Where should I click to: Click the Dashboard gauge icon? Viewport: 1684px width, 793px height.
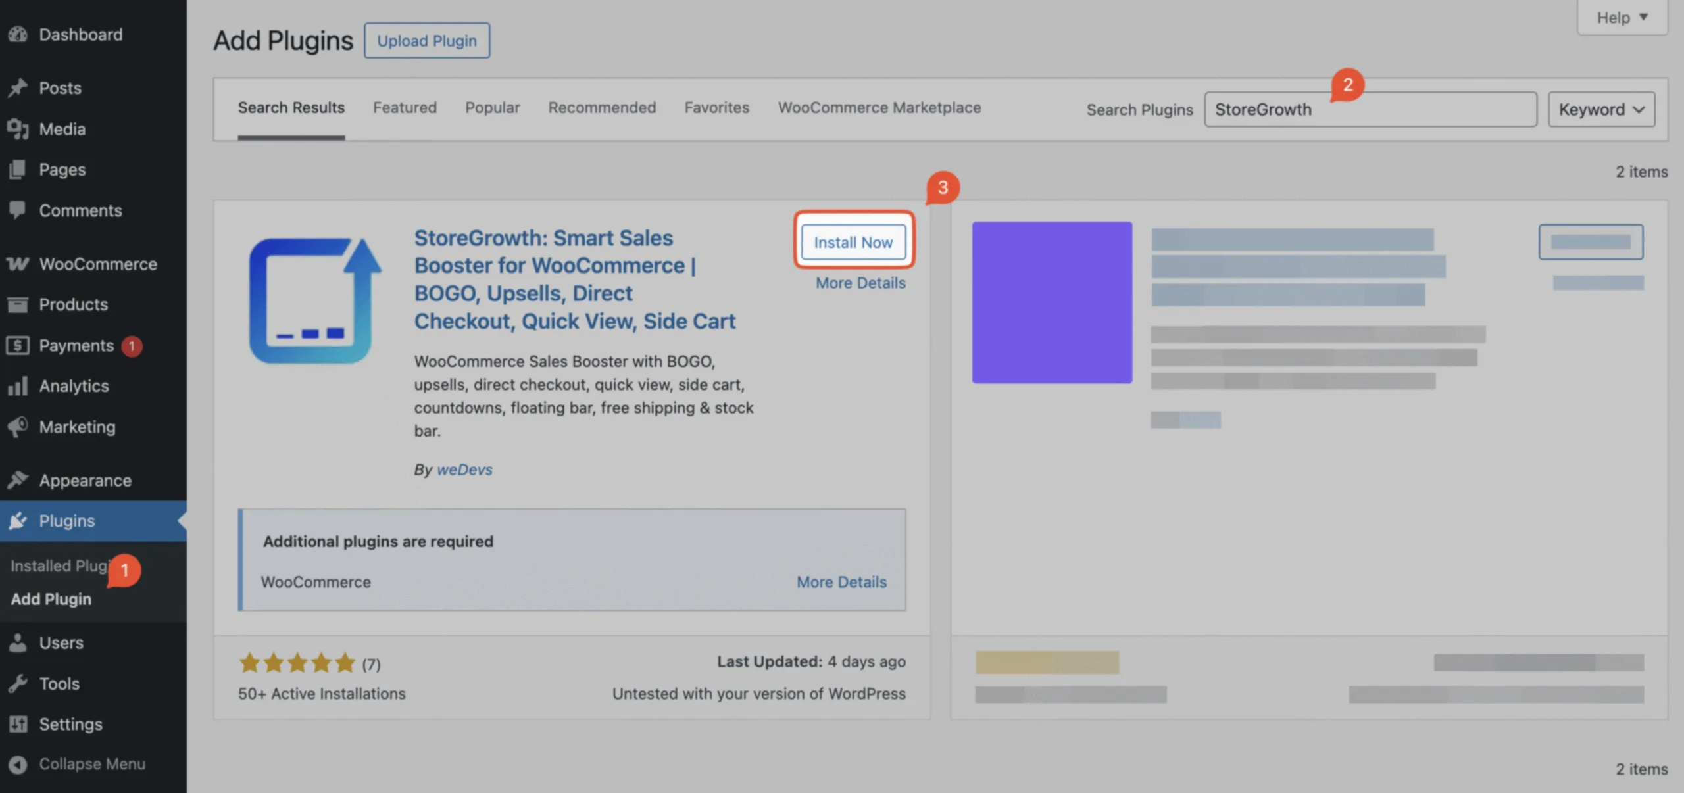click(x=18, y=34)
